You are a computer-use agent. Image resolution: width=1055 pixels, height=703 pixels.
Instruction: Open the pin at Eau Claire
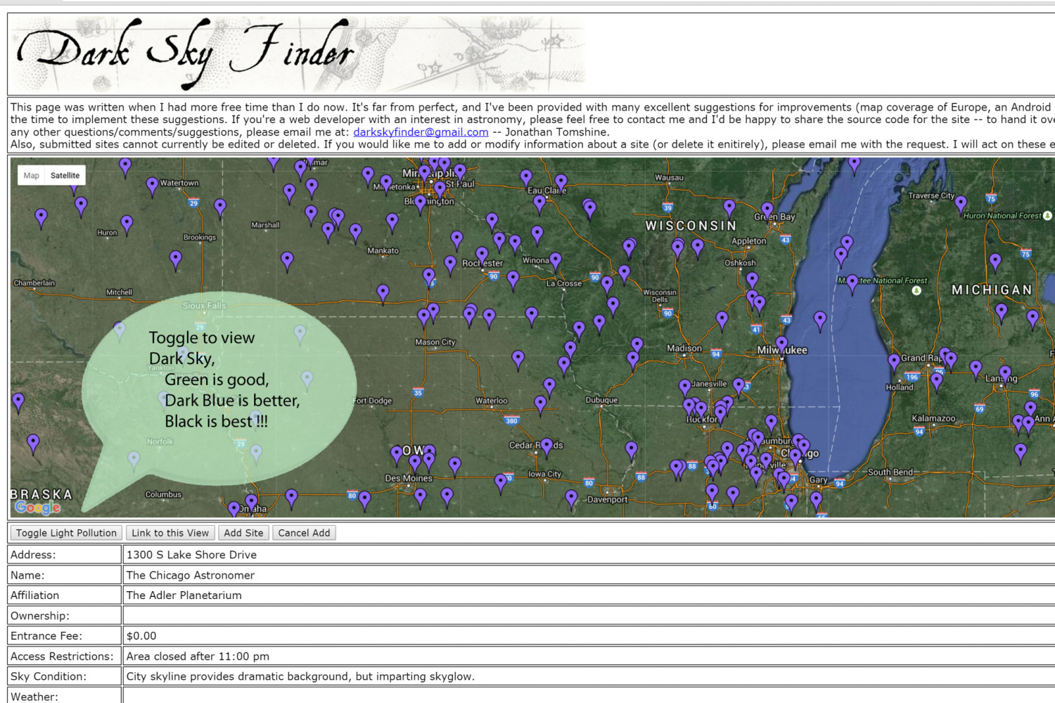tap(561, 182)
